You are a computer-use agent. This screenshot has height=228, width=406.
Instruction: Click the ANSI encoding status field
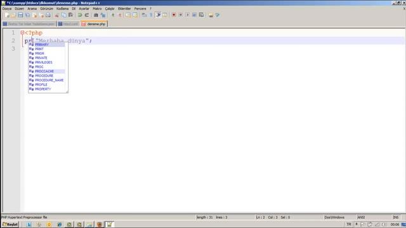point(374,217)
